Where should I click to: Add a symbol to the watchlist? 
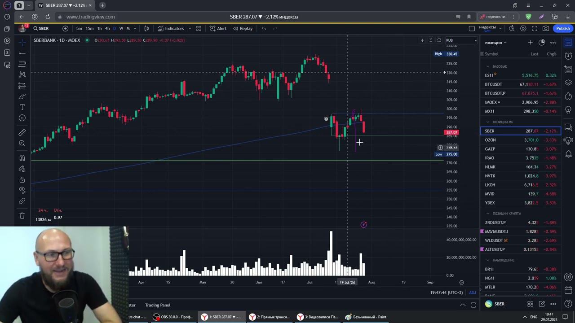click(530, 43)
